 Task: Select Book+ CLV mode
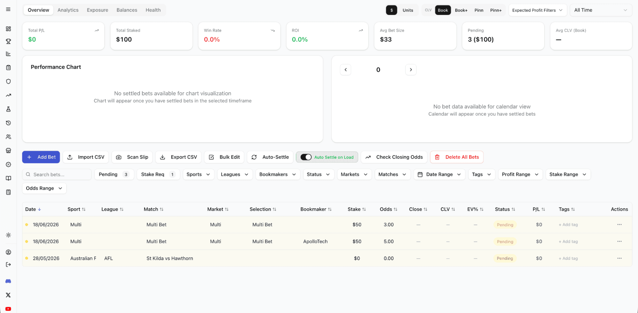(461, 10)
